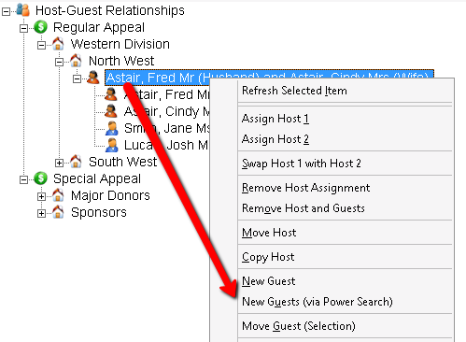
Task: Select the Lucas, Josh tree entry
Action: tap(165, 145)
